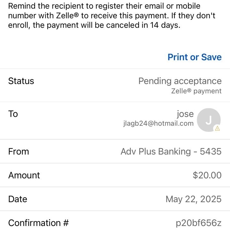Click the $20.00 amount value
The height and width of the screenshot is (231, 230).
tap(207, 175)
